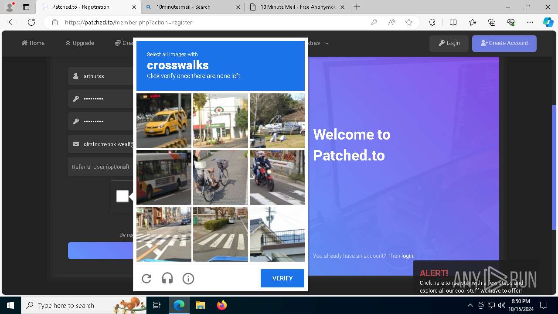Open Edge Settings and more menu
558x314 pixels.
(530, 22)
